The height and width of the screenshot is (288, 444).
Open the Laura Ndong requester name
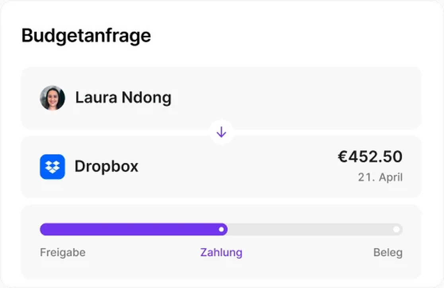[x=123, y=97]
